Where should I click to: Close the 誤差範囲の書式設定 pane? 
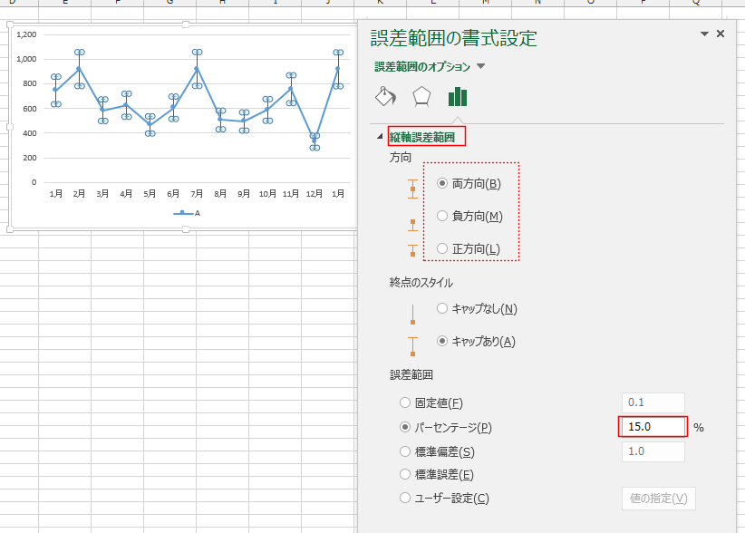click(721, 34)
